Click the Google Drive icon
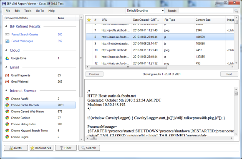The width and height of the screenshot is (242, 159). tap(7, 58)
